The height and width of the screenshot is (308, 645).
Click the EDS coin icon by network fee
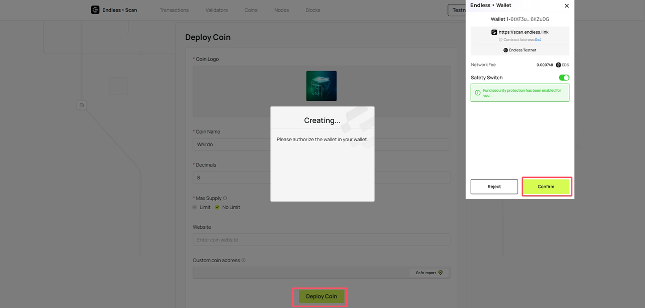[558, 65]
